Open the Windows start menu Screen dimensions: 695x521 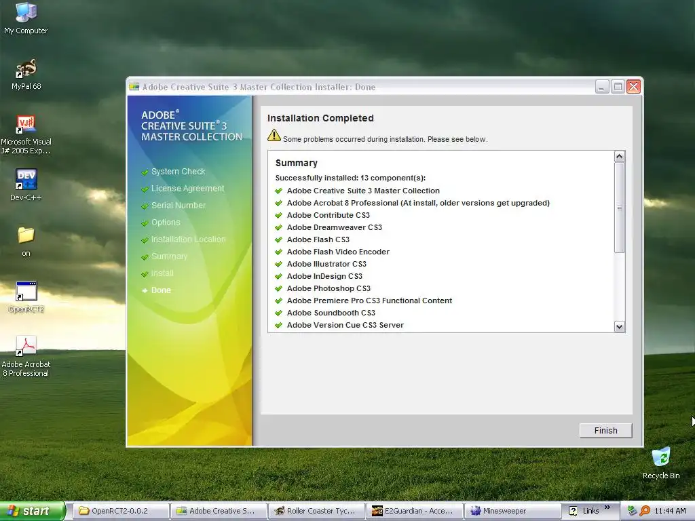coord(32,511)
